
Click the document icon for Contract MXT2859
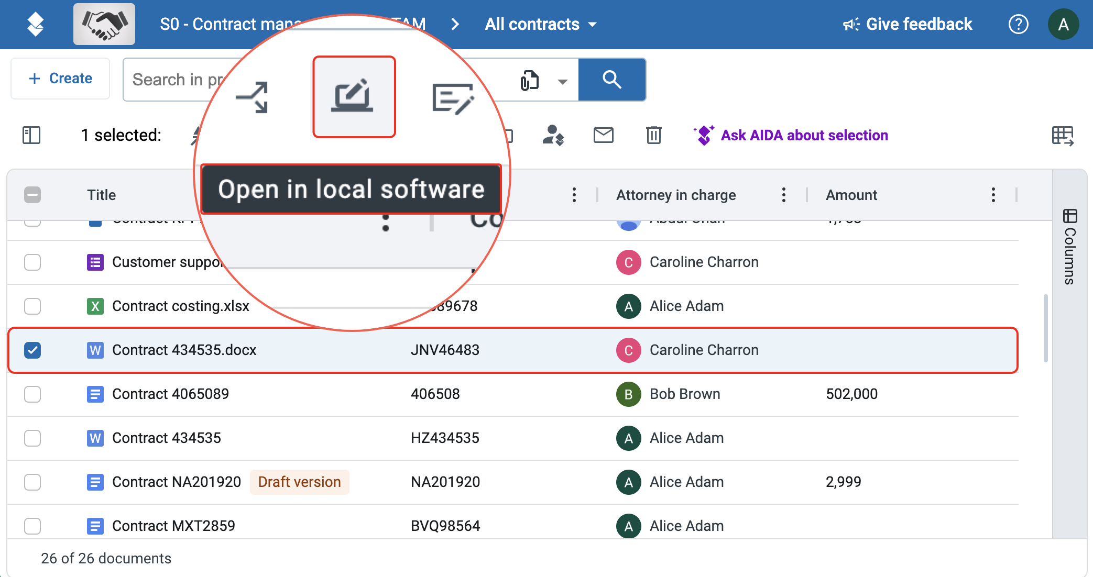click(95, 526)
